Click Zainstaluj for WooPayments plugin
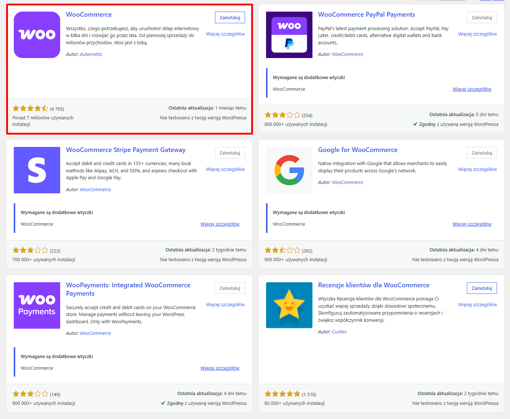The height and width of the screenshot is (419, 510). 230,288
